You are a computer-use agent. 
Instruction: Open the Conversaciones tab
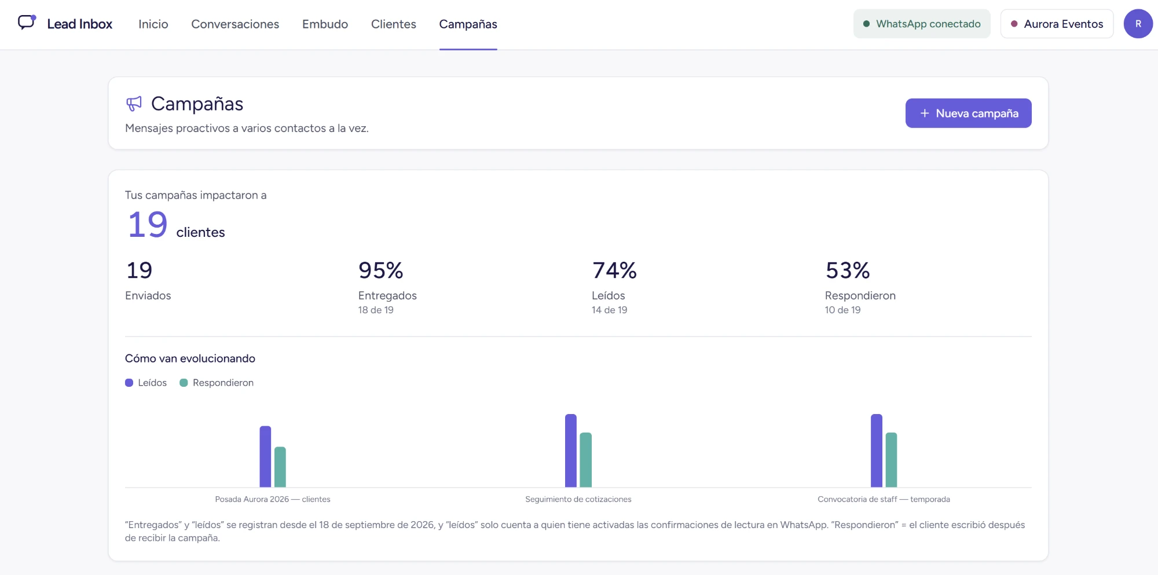tap(235, 24)
